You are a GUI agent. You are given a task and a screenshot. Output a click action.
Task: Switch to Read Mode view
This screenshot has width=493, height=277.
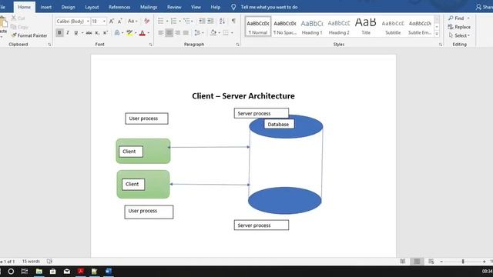tap(403, 262)
